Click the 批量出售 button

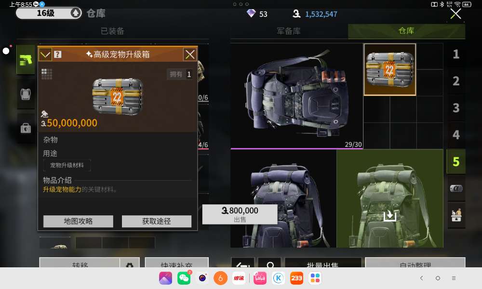click(323, 263)
